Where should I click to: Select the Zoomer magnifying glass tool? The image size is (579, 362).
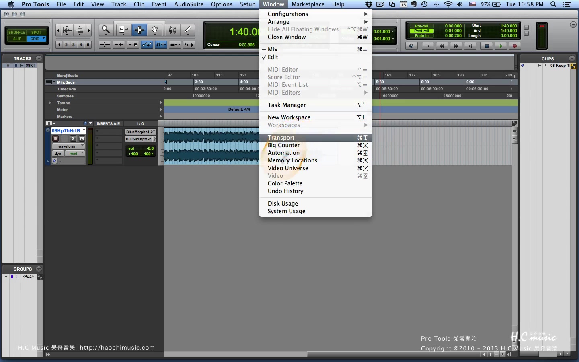point(106,30)
